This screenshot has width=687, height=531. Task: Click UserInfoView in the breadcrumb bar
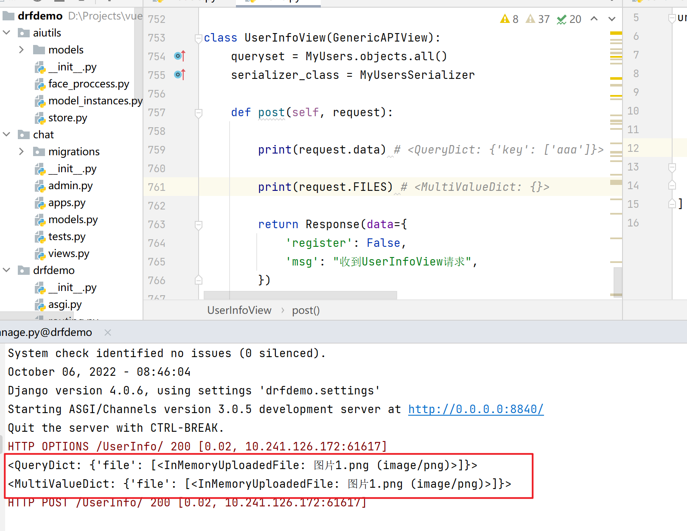coord(239,310)
